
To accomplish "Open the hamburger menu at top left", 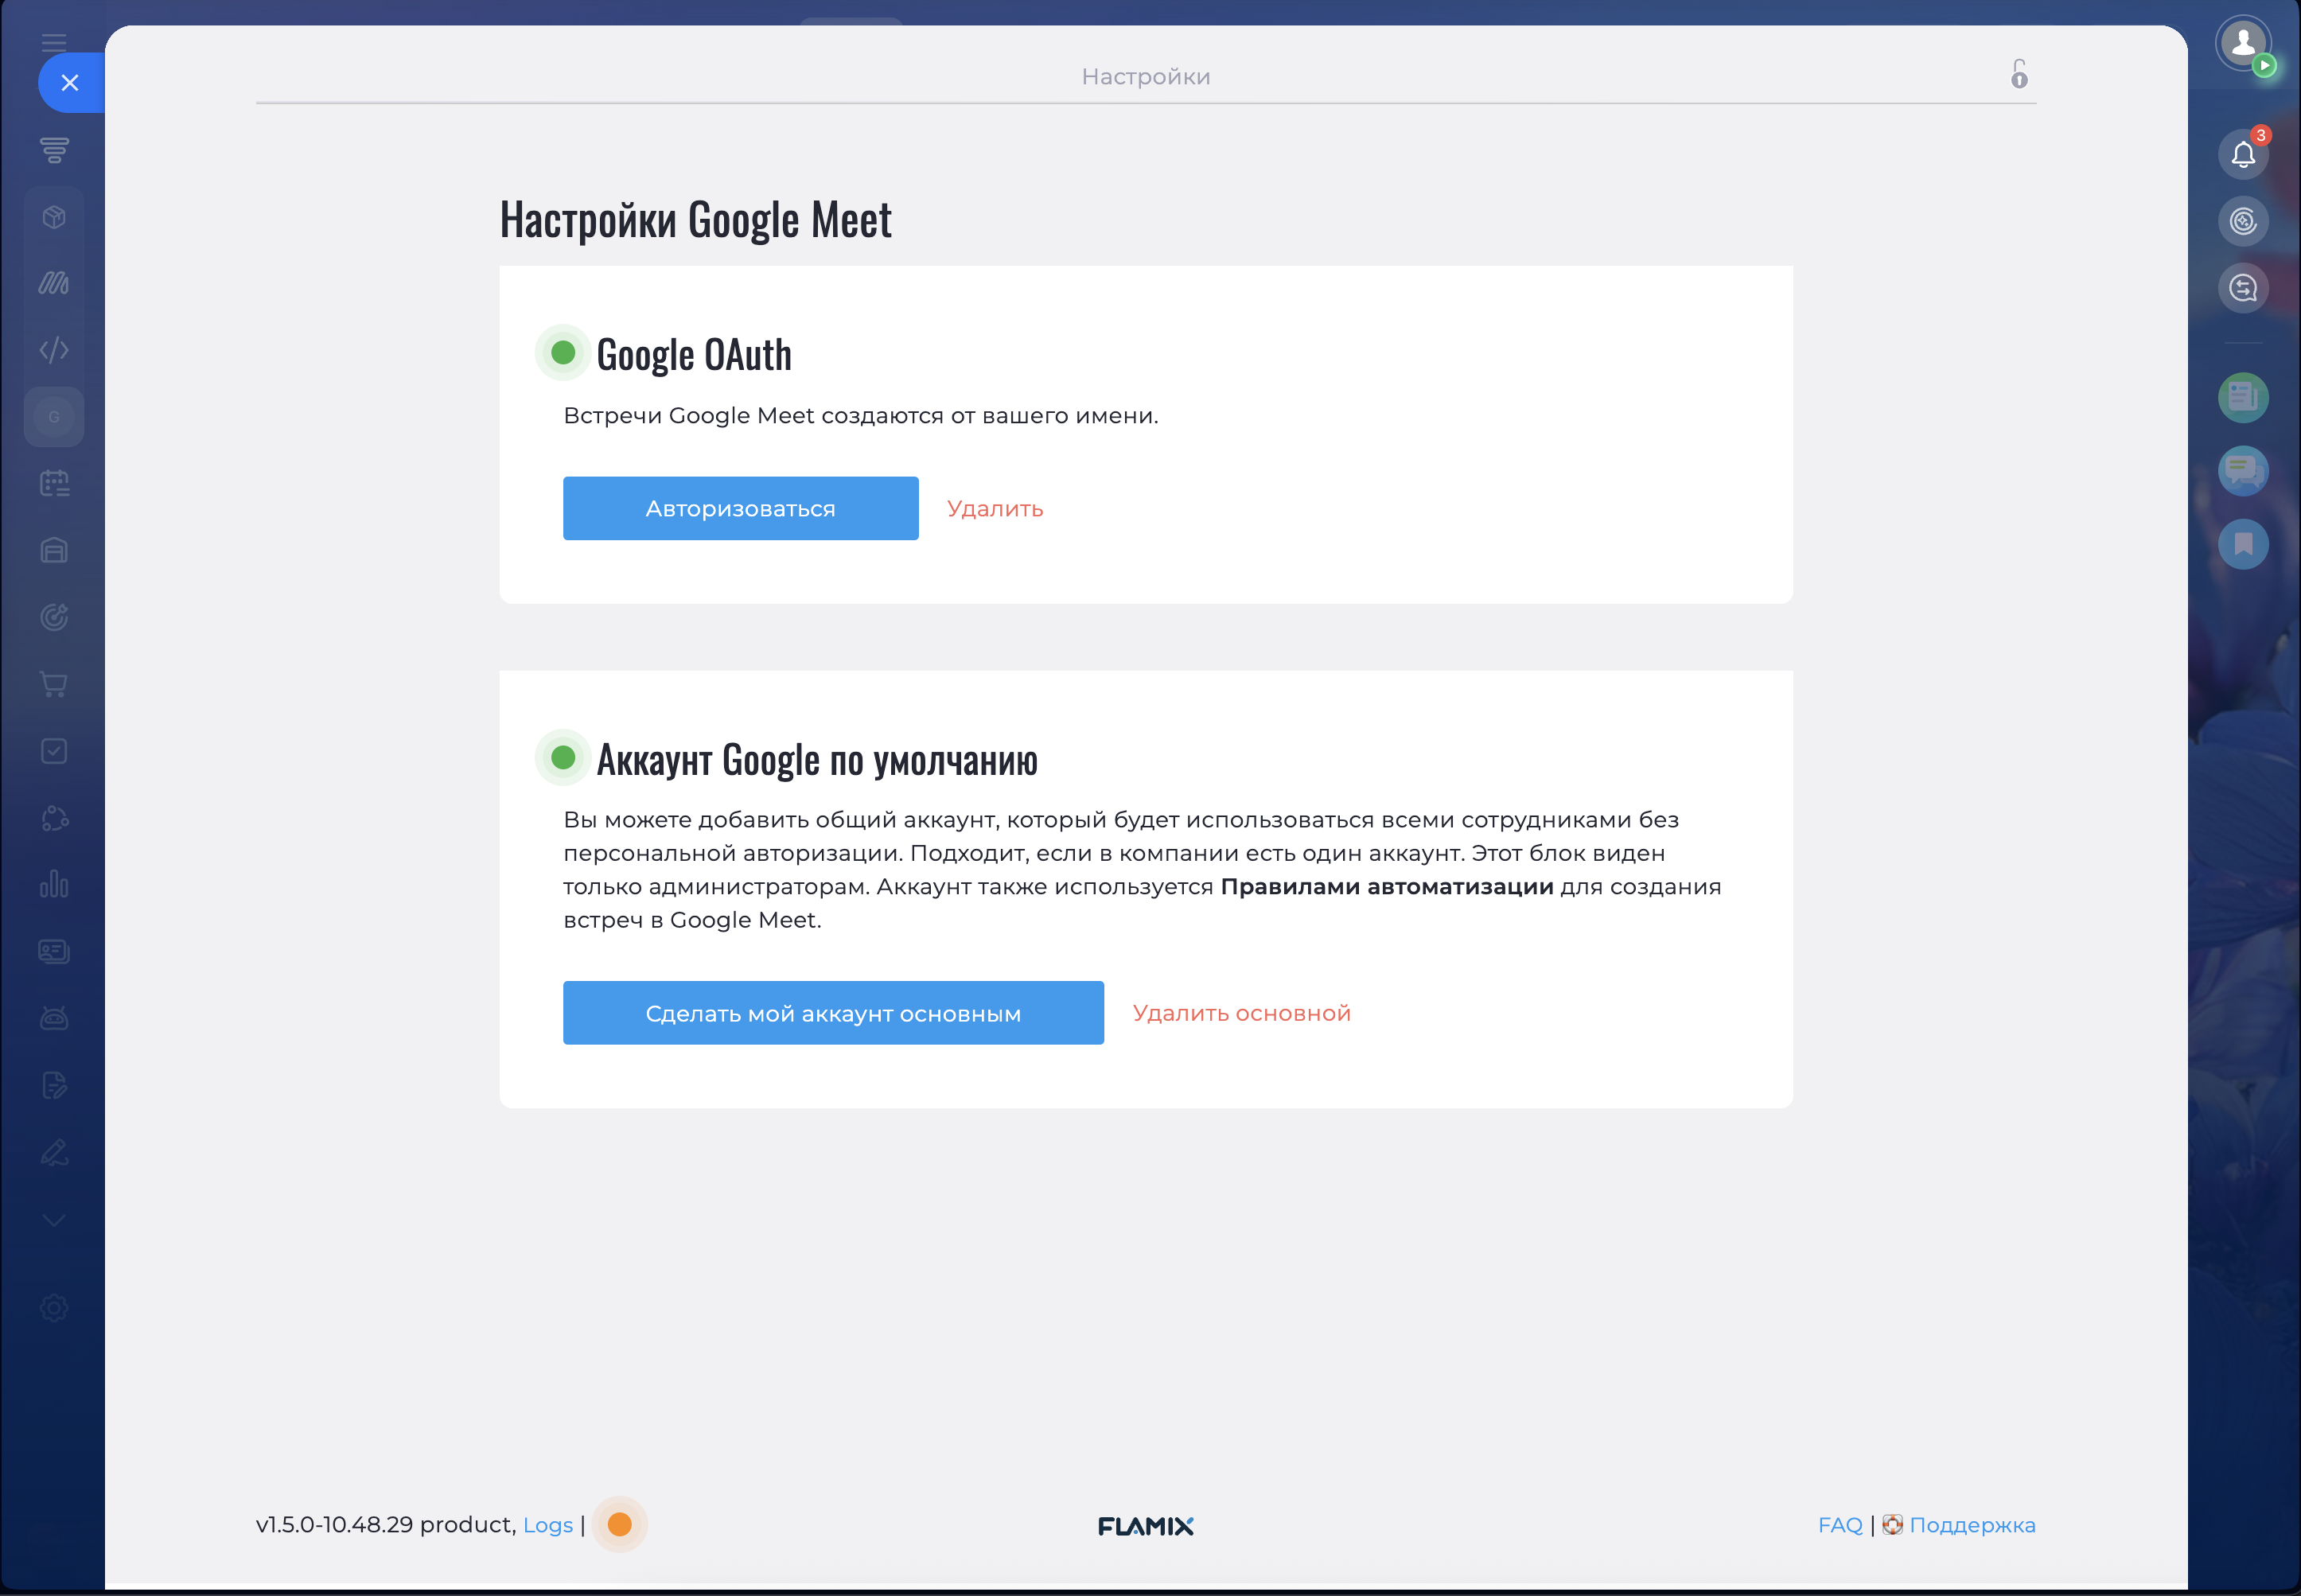I will [54, 42].
